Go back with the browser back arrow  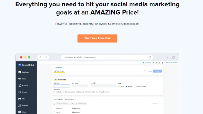[40, 57]
